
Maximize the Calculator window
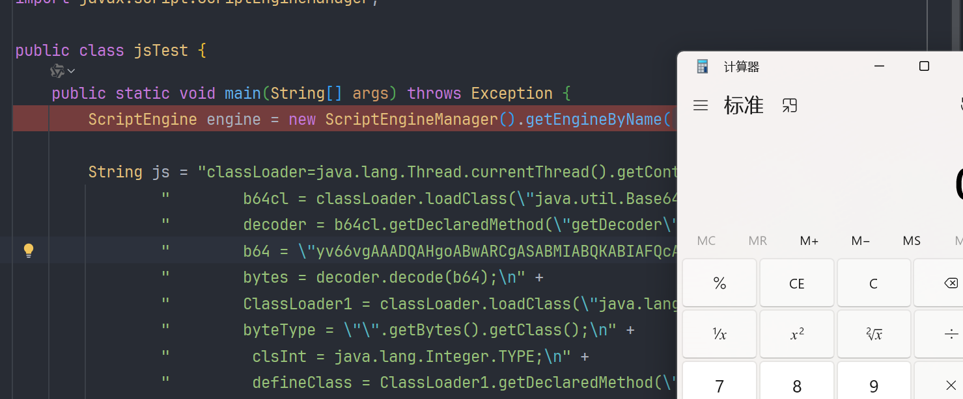(924, 66)
